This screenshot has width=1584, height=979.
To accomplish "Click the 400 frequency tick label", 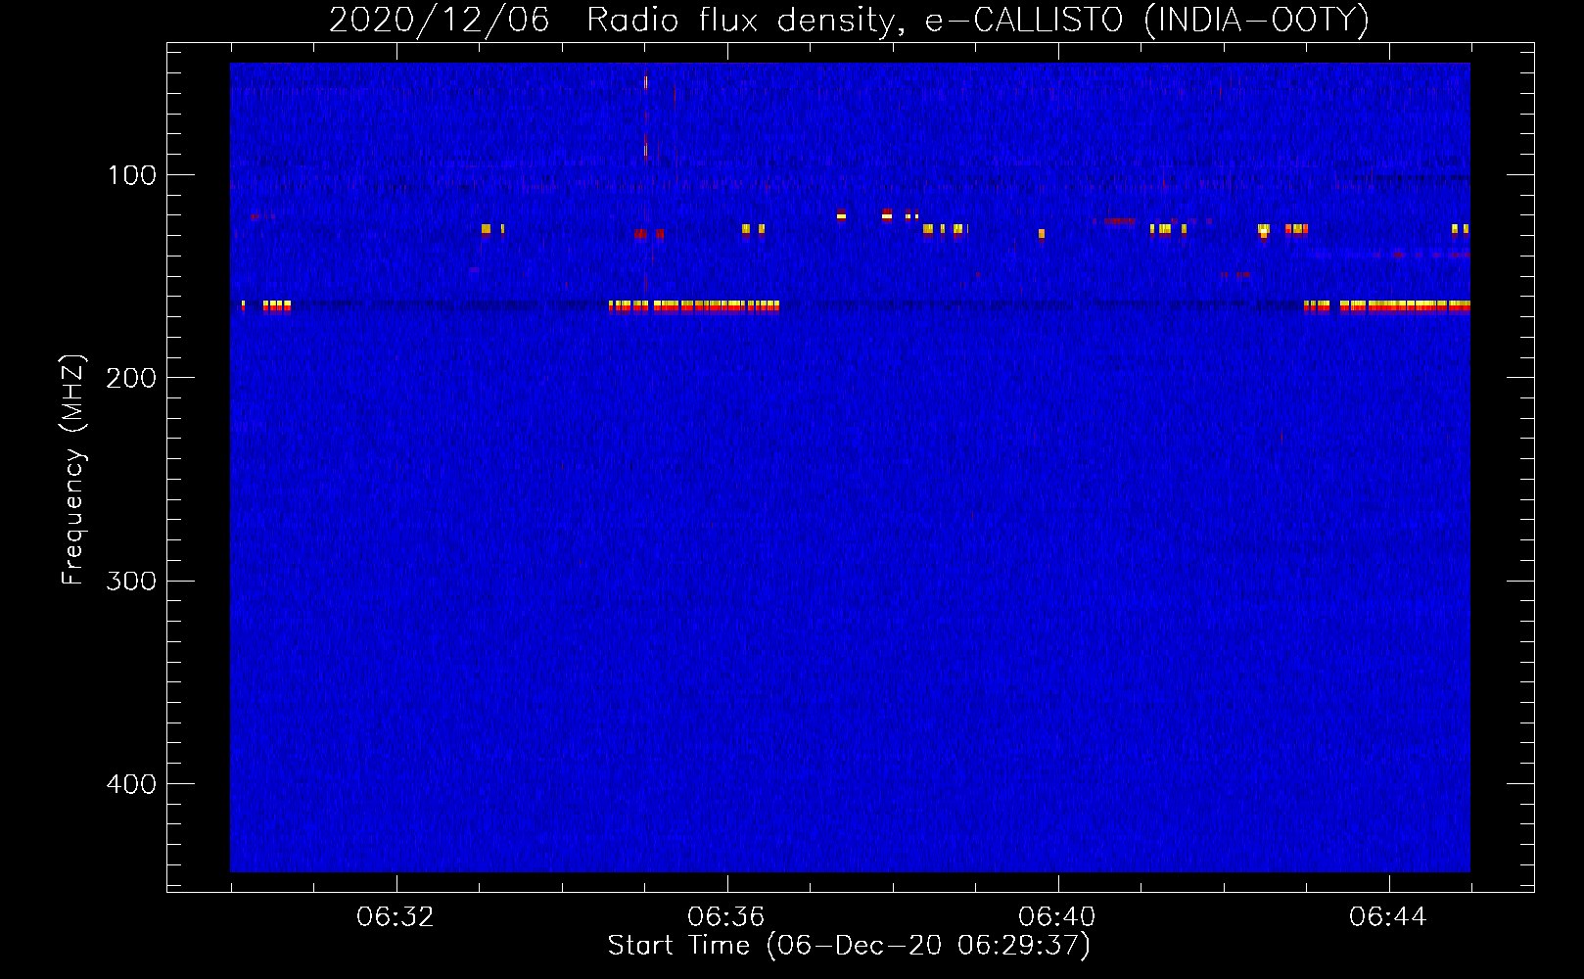I will tap(131, 784).
